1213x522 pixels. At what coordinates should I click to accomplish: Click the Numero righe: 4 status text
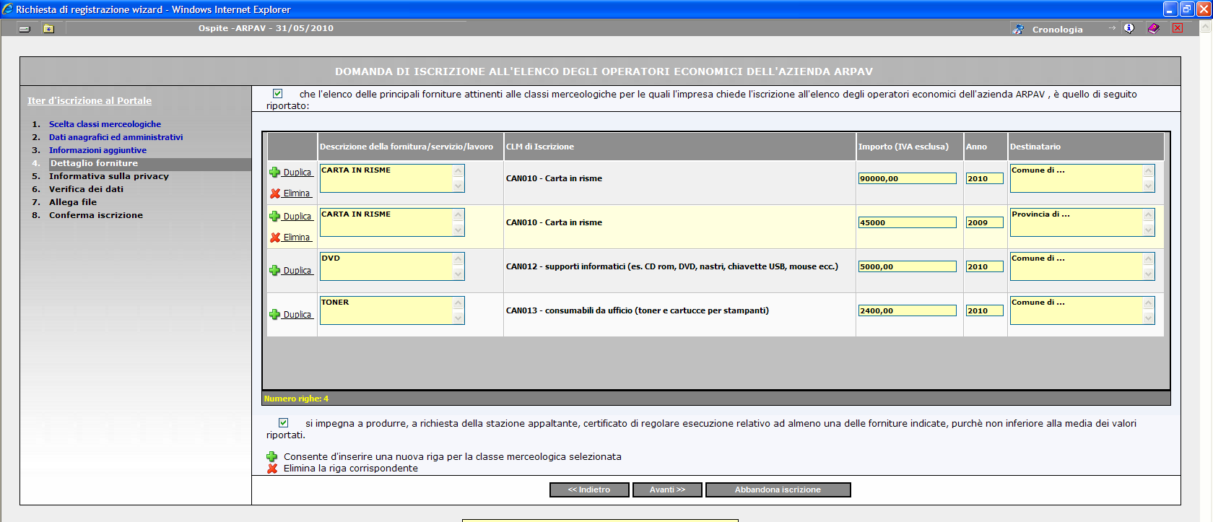(x=296, y=399)
